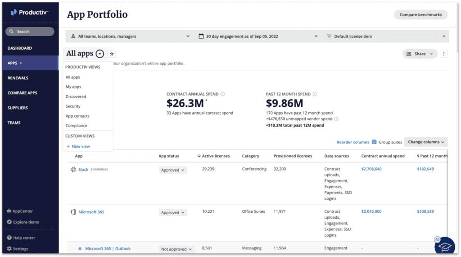Click the info icon beside Contract Annual Spend
The width and height of the screenshot is (461, 257).
pyautogui.click(x=222, y=94)
